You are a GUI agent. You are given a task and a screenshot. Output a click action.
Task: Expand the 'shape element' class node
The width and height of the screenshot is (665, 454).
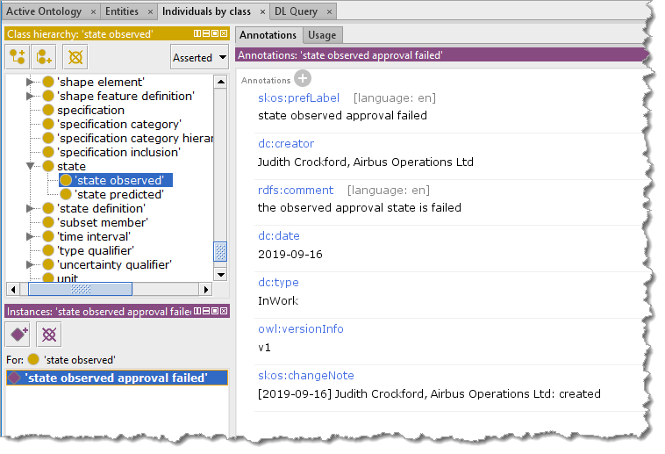pyautogui.click(x=31, y=82)
